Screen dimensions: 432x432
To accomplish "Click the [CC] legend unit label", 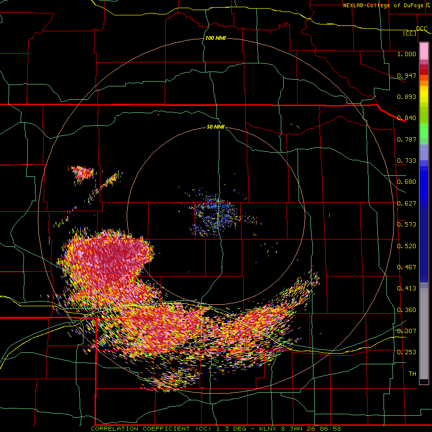I will (x=410, y=33).
